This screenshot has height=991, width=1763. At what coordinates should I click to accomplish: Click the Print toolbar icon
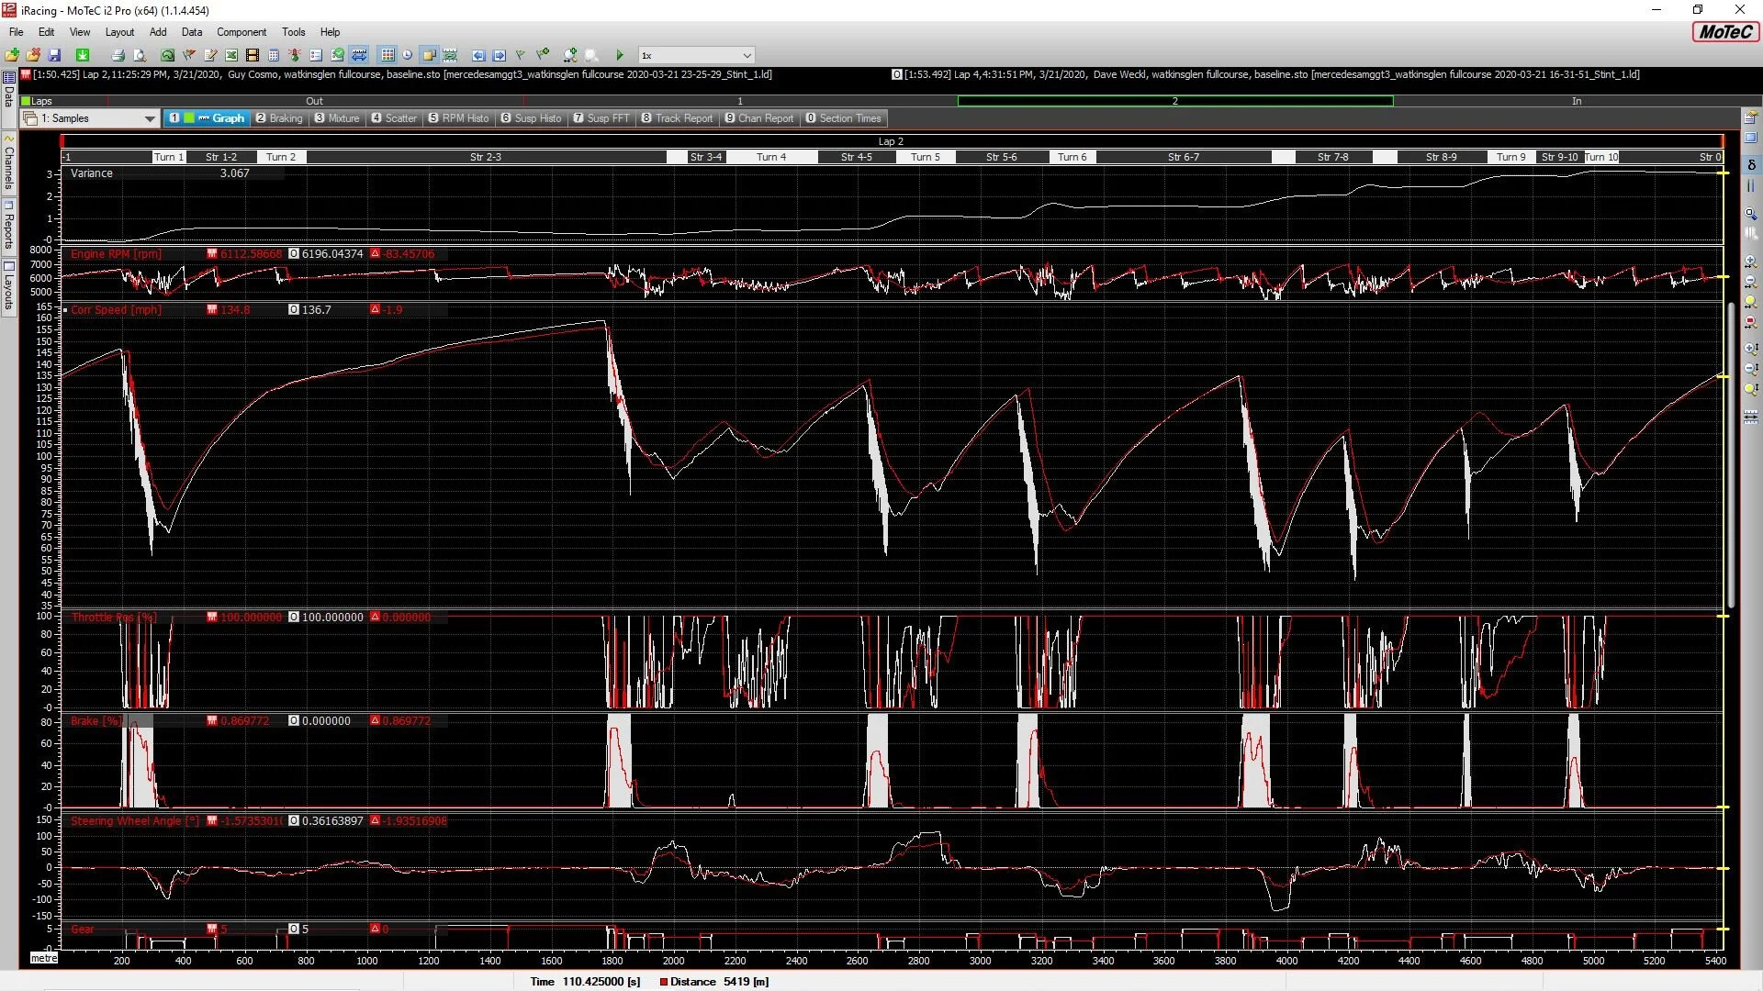(x=118, y=56)
